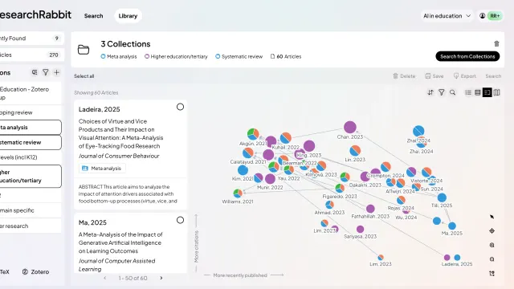Screen dimensions: 514x289
Task: Click the trash icon for collections
Action: click(496, 43)
